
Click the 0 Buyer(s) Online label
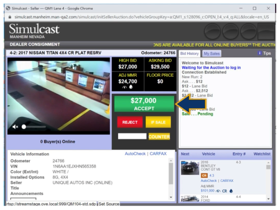pyautogui.click(x=58, y=142)
